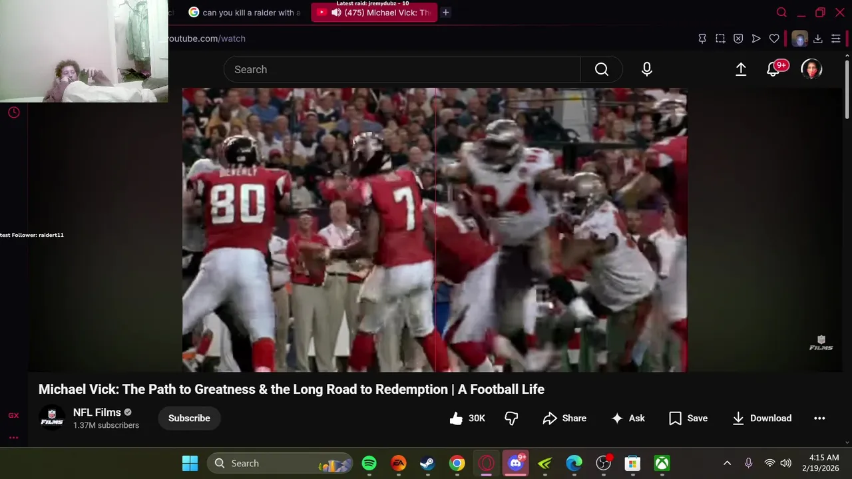Download the video

pos(762,418)
